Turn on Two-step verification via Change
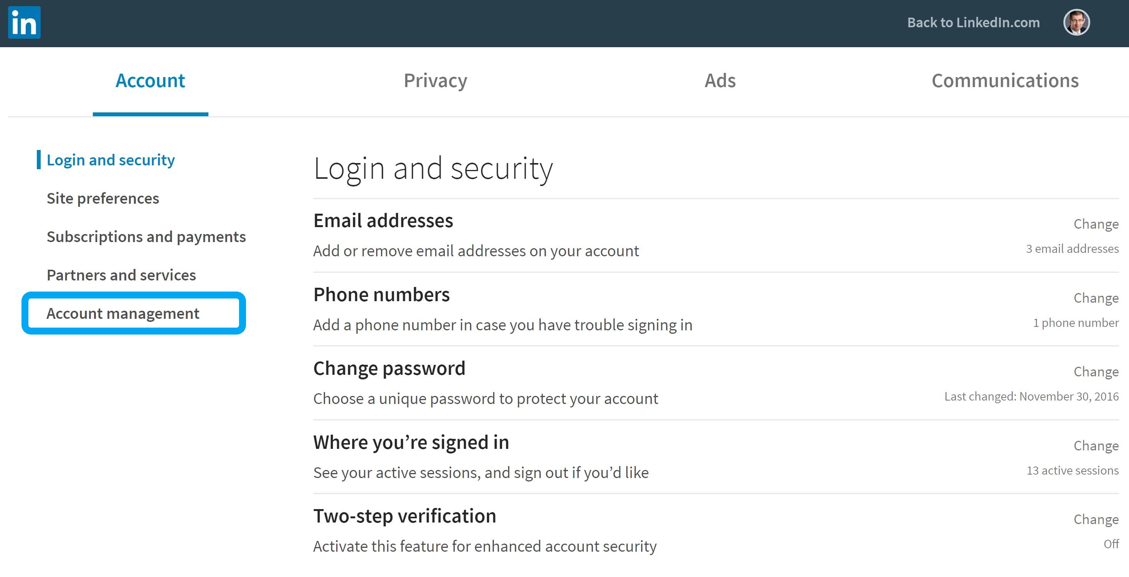This screenshot has height=577, width=1129. coord(1096,519)
